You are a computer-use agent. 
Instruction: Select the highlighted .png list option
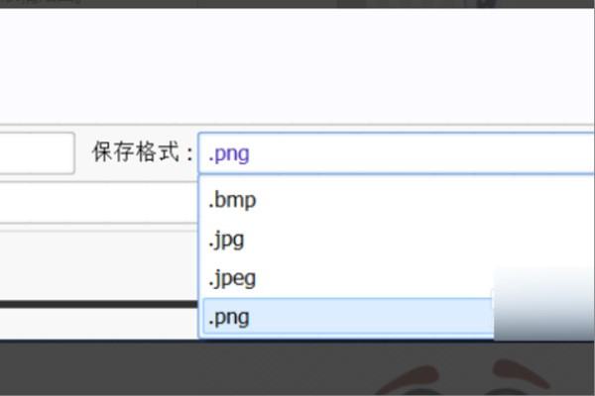pyautogui.click(x=348, y=317)
